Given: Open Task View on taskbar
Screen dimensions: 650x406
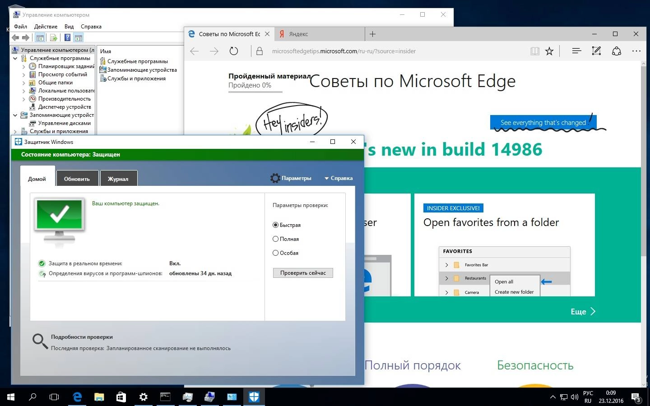Looking at the screenshot, I should point(54,397).
